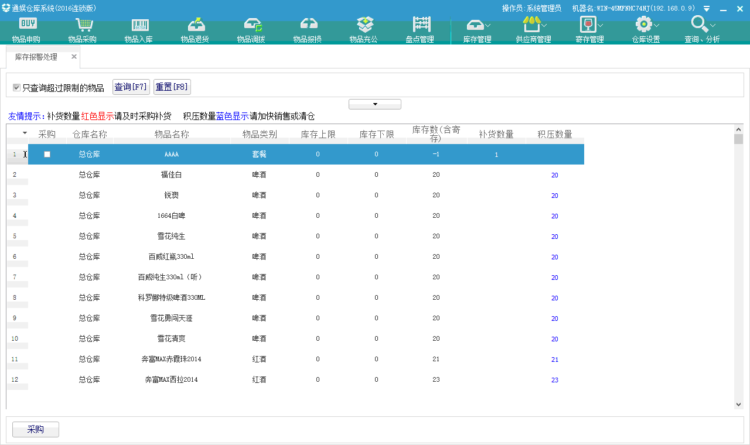Expand the 仓库设置 dropdown chevron
The height and width of the screenshot is (445, 750).
(656, 26)
